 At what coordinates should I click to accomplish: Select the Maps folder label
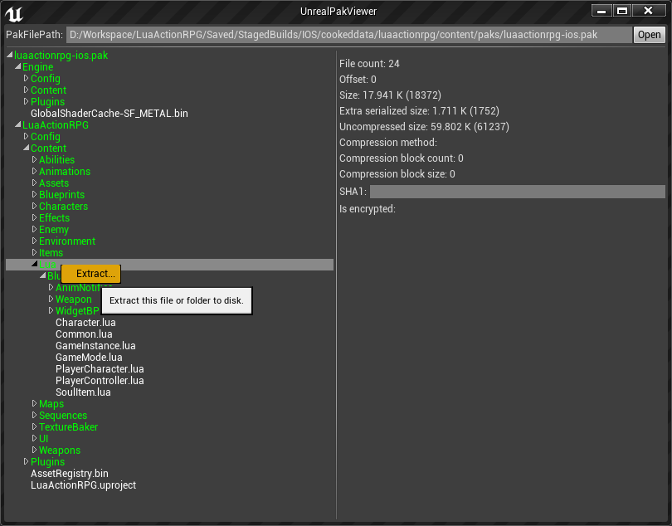pos(51,404)
